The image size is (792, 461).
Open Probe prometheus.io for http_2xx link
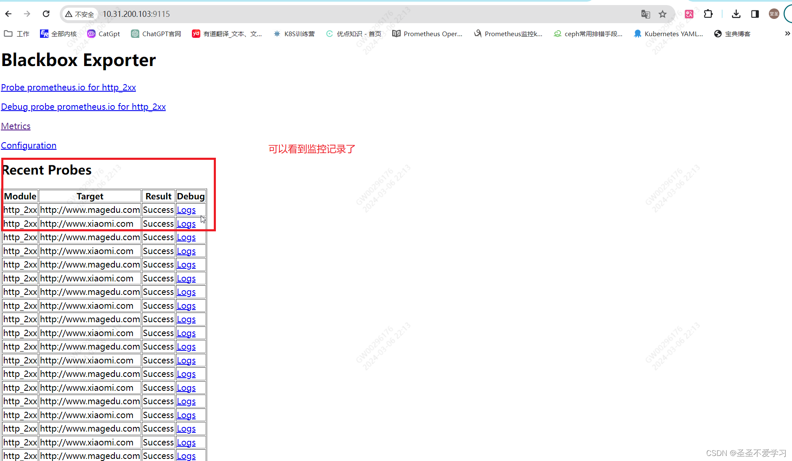point(68,87)
